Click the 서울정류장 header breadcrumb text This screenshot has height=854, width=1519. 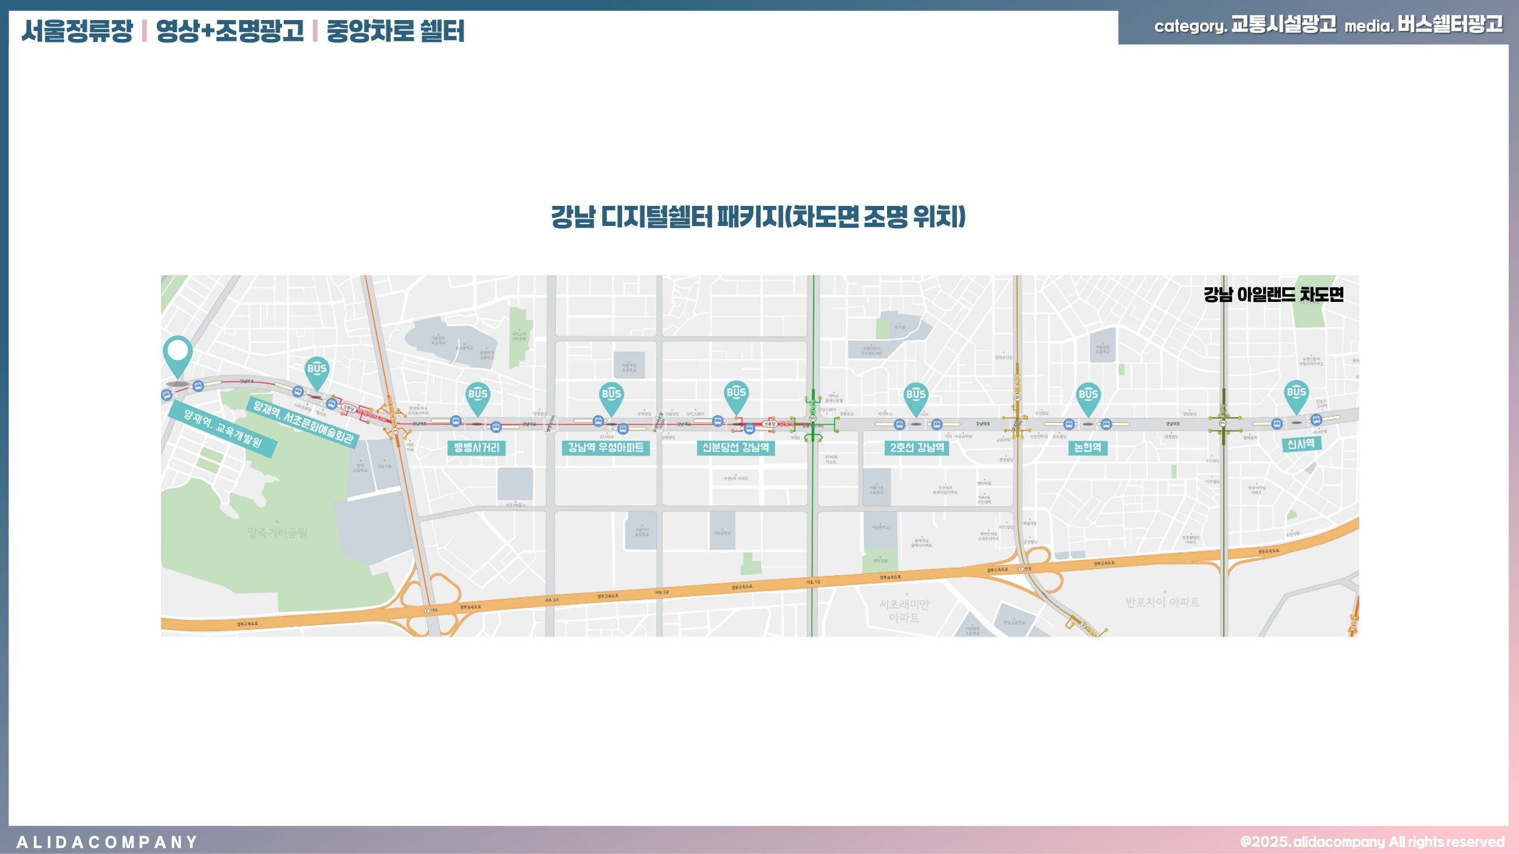click(x=77, y=31)
